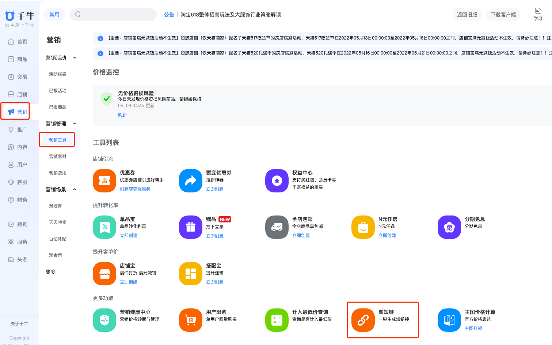Click 返回旧版 button
This screenshot has width=552, height=345.
[467, 15]
